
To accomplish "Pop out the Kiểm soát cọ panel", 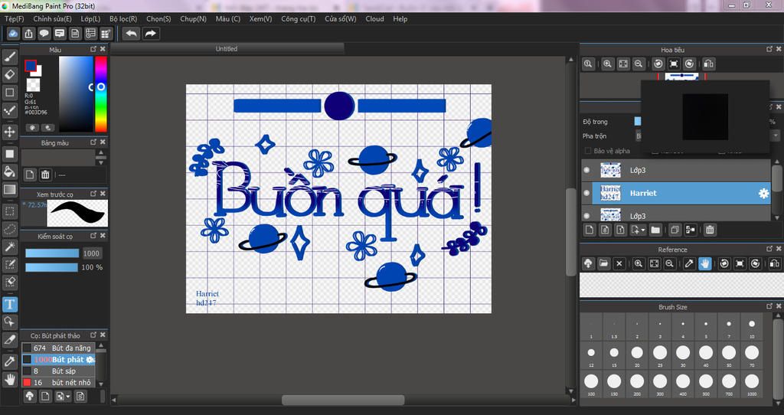I will click(93, 235).
